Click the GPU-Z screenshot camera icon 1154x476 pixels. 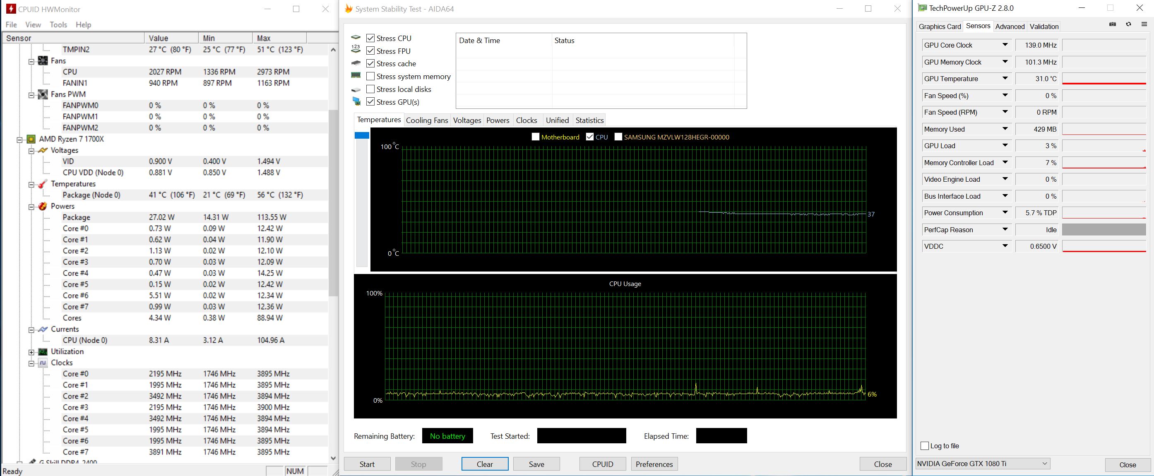pos(1112,24)
